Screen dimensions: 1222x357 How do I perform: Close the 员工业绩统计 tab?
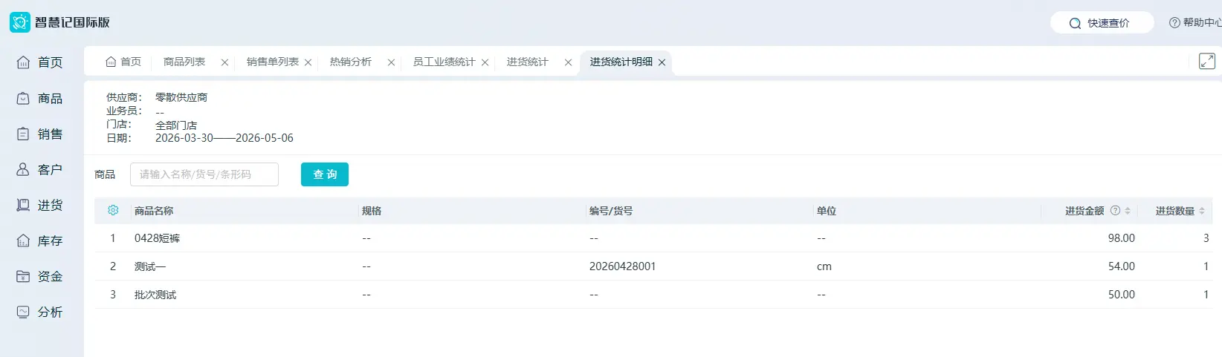click(x=485, y=62)
